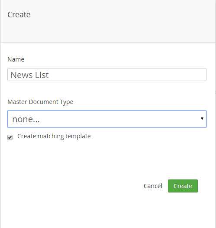The height and width of the screenshot is (228, 216).
Task: Click the Cancel link
Action: [x=153, y=186]
